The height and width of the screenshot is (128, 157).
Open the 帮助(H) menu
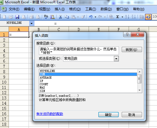tap(139, 9)
